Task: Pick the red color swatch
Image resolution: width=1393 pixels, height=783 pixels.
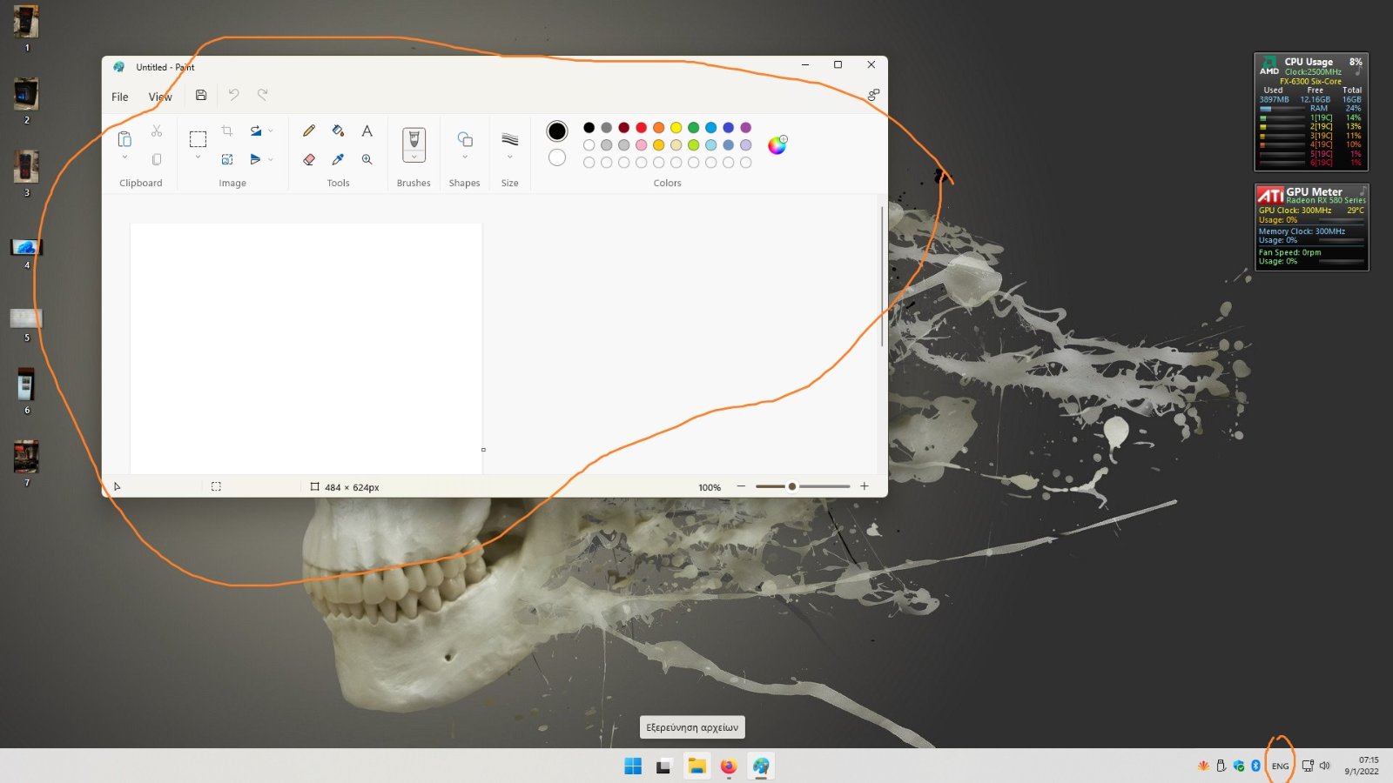Action: [x=641, y=128]
